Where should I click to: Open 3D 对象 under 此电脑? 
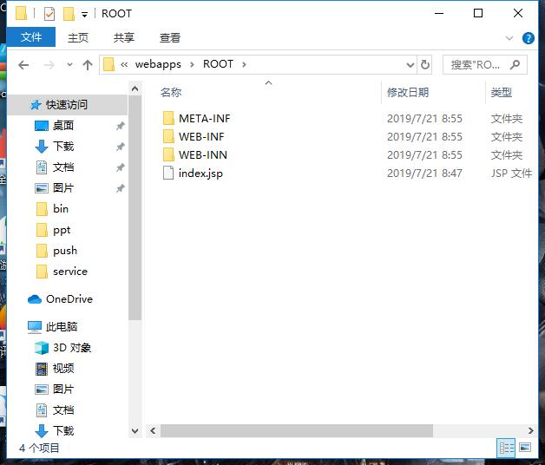[72, 348]
